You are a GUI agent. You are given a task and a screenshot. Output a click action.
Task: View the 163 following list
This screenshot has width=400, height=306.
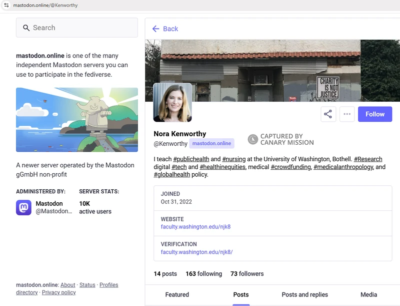click(x=204, y=273)
